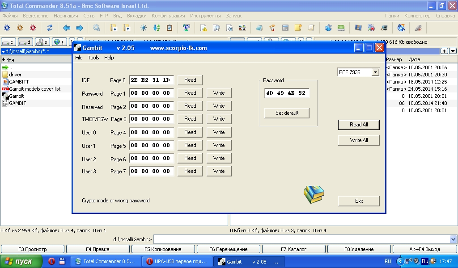Screen dimensions: 458x268
Task: Click the asterisk favorites button in right panel
Action: [x=444, y=51]
